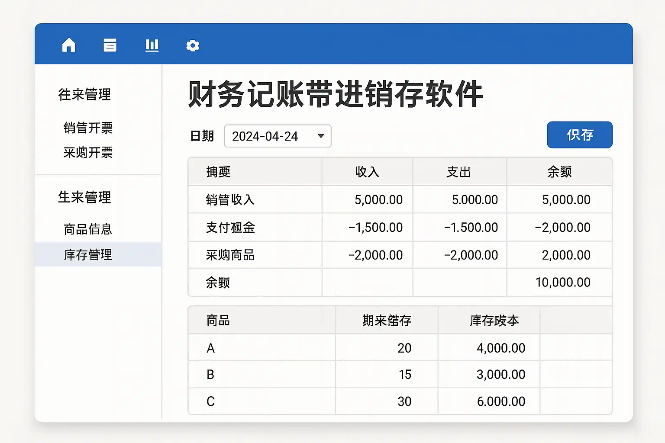Click quantity 20 in product A's row

pos(404,348)
